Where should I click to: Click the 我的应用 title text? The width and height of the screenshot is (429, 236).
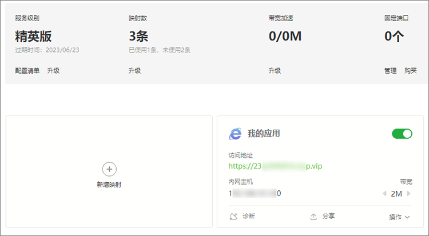point(264,134)
